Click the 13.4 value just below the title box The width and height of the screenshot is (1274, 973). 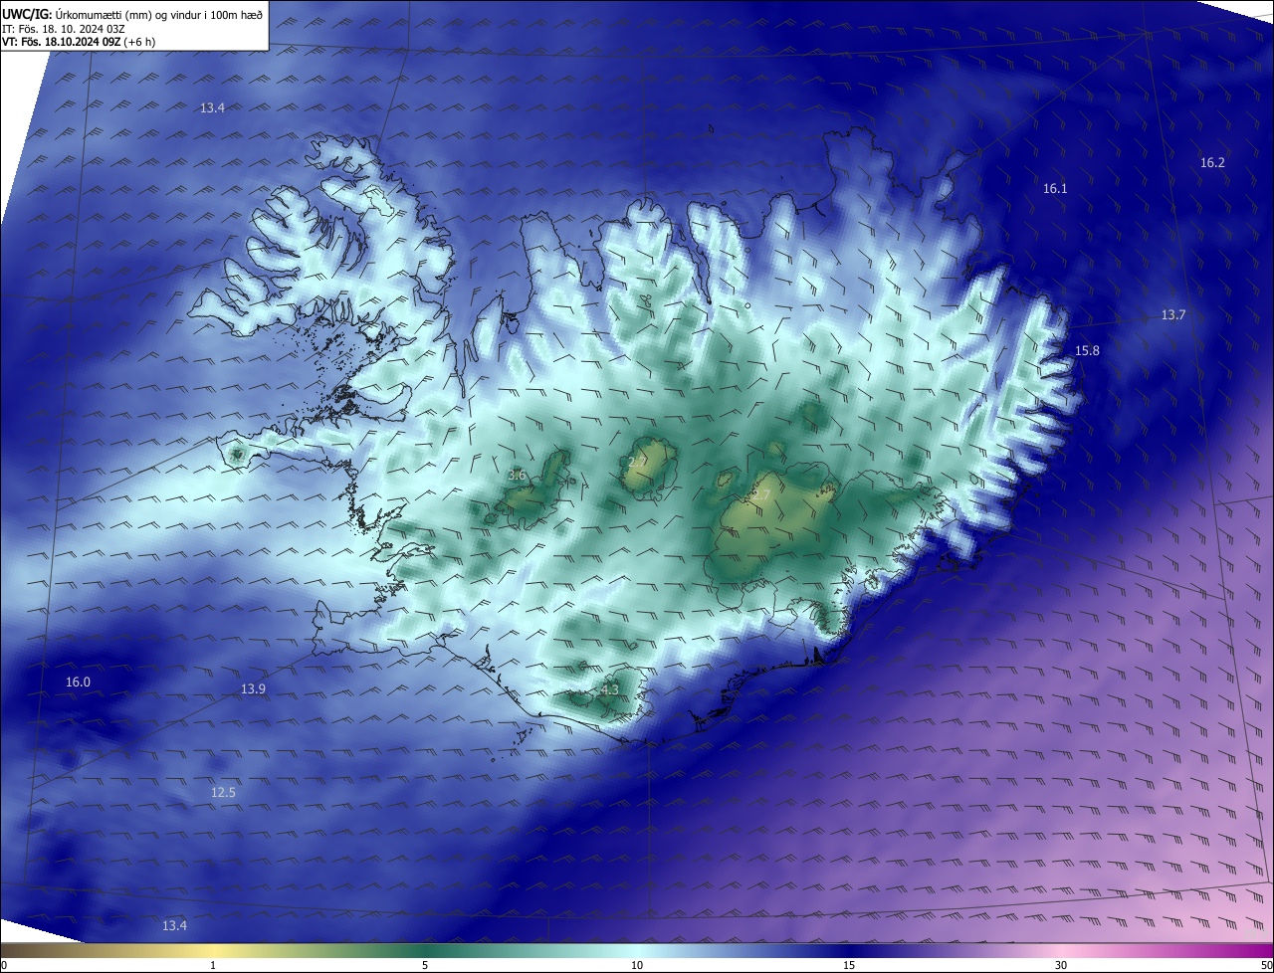coord(212,107)
